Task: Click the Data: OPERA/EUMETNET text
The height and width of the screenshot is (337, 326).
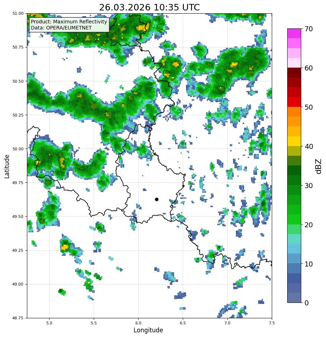Action: coord(61,28)
